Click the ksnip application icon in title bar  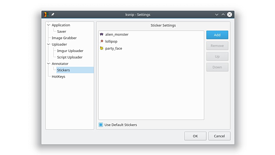pos(46,15)
